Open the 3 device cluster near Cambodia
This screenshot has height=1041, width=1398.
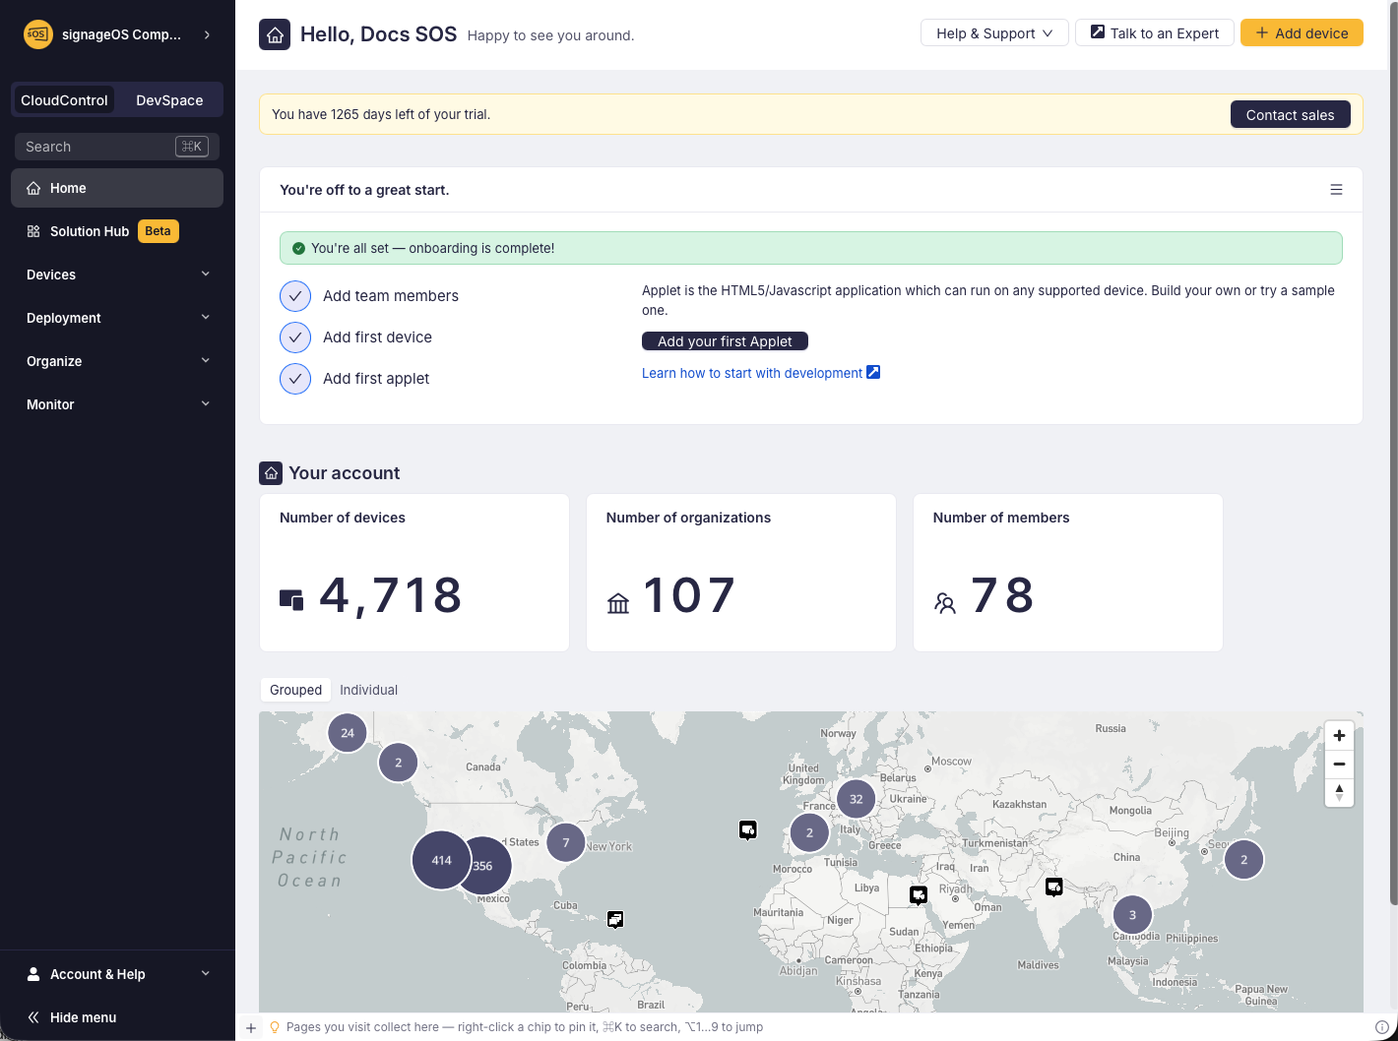1132,915
